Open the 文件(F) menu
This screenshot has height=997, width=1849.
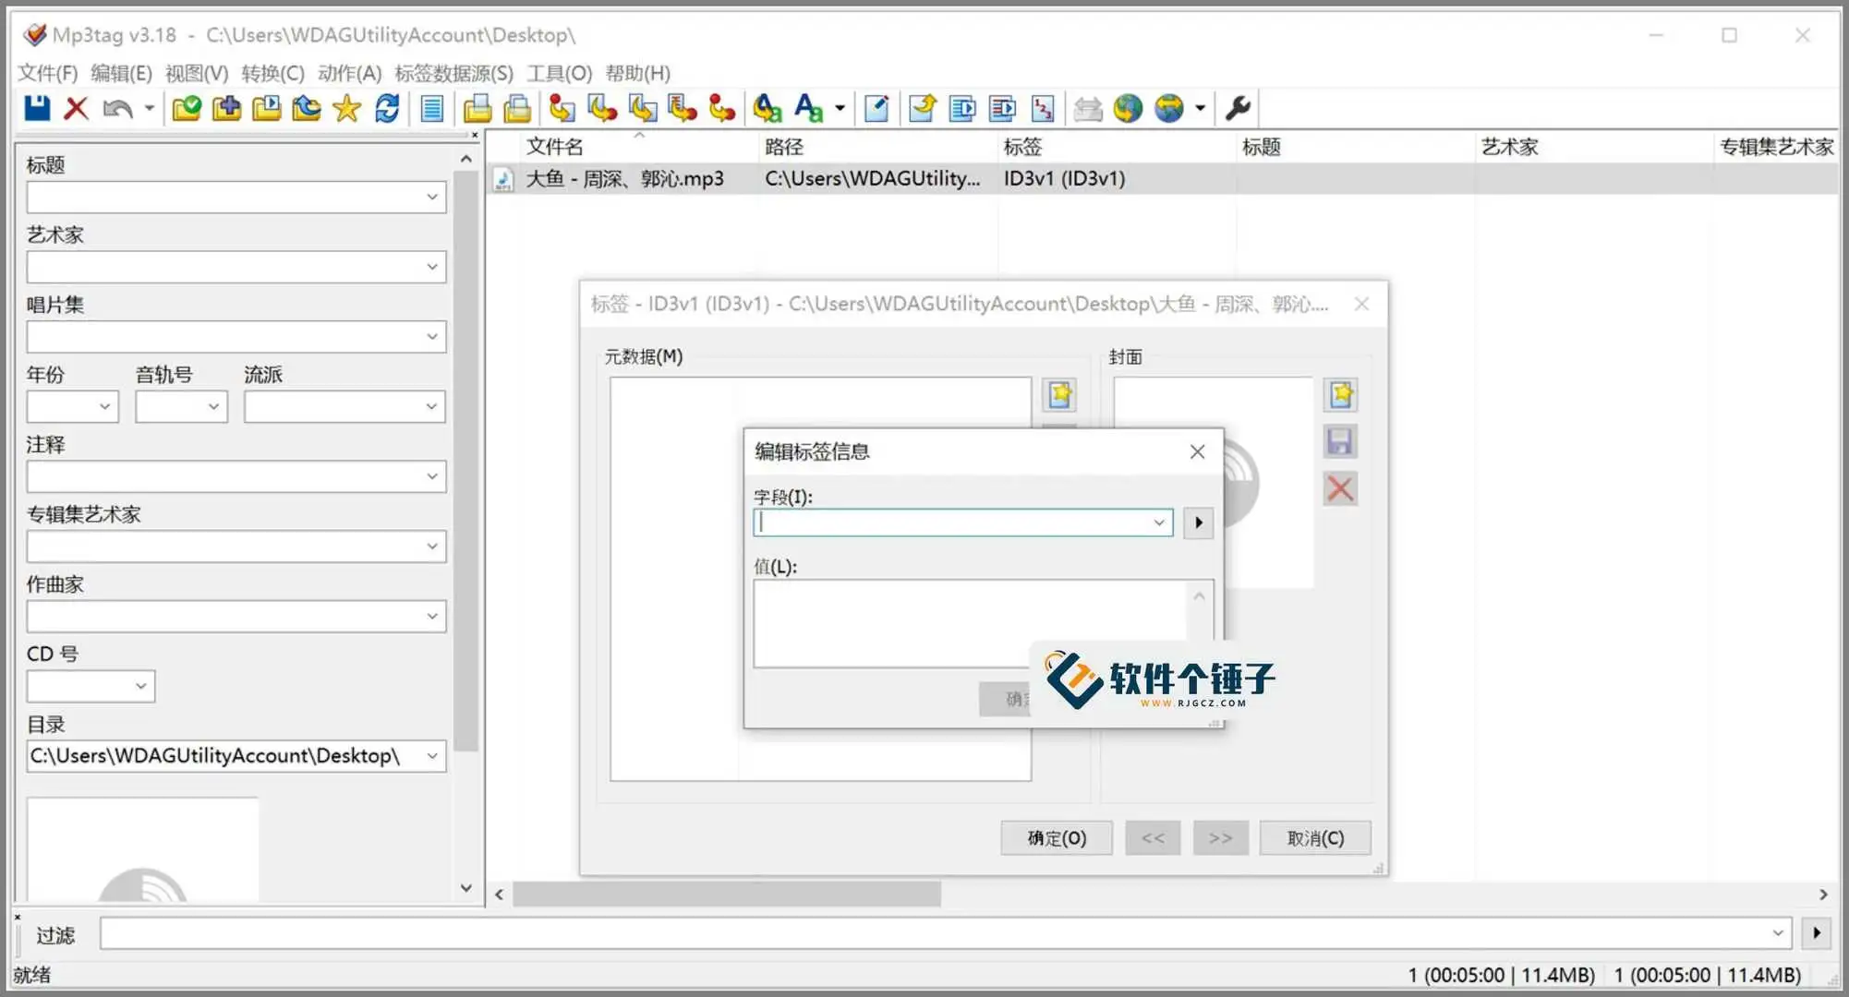44,73
